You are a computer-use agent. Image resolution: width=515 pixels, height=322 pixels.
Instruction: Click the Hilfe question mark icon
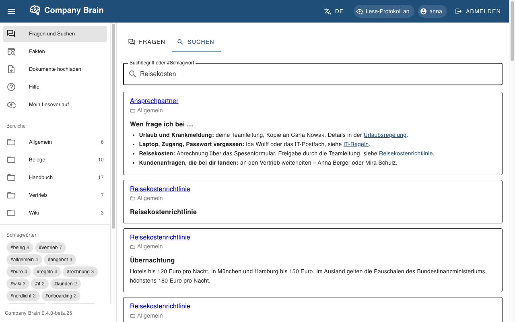pos(11,87)
